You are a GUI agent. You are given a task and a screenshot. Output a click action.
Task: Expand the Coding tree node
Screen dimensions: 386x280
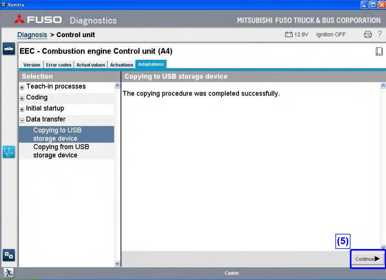[22, 98]
